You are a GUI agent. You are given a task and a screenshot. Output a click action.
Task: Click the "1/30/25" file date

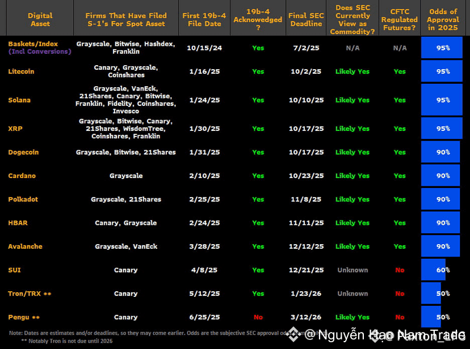click(x=204, y=129)
